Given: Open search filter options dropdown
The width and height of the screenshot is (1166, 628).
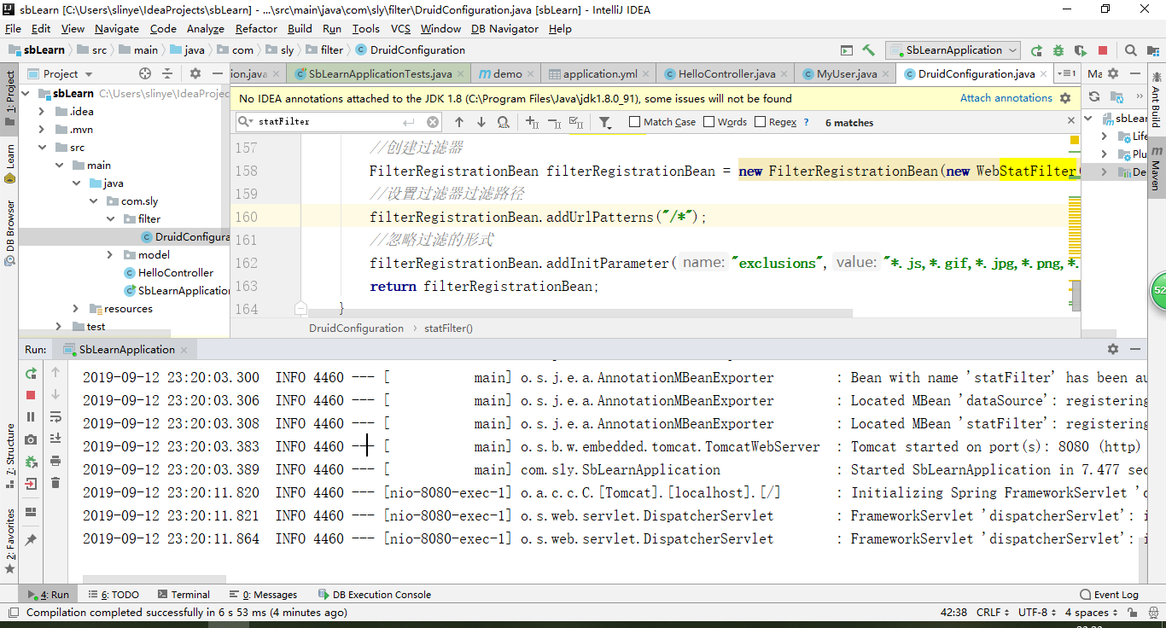Looking at the screenshot, I should coord(605,122).
